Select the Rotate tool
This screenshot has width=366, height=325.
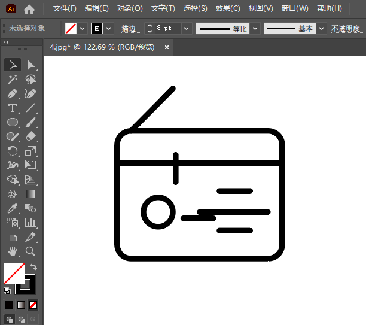pyautogui.click(x=13, y=151)
